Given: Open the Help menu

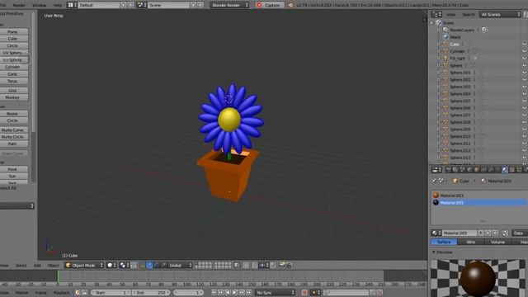Looking at the screenshot, I should (x=58, y=5).
